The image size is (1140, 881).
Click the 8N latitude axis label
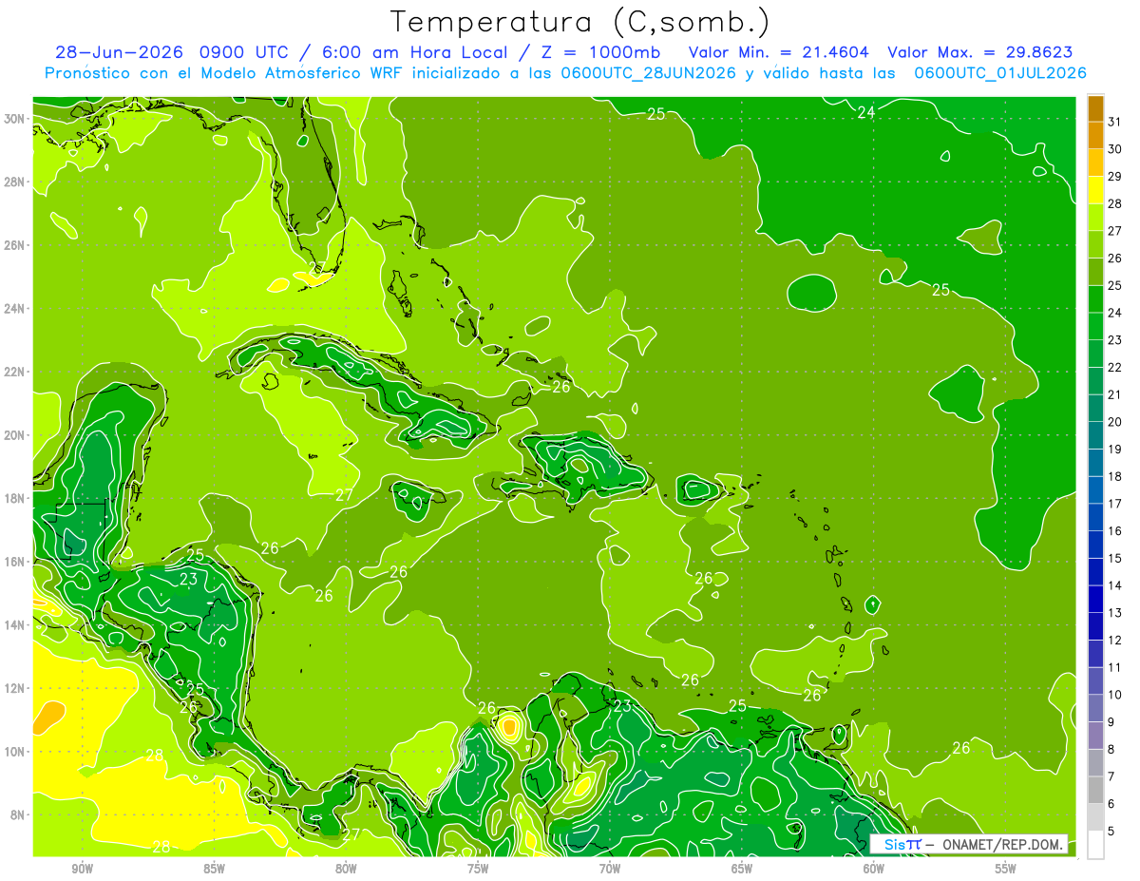(x=18, y=815)
